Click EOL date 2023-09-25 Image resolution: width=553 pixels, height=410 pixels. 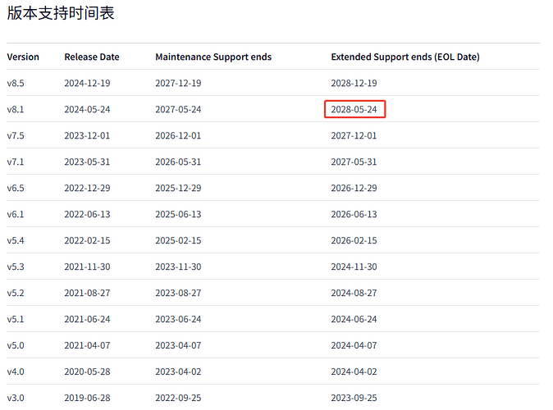[x=354, y=398]
